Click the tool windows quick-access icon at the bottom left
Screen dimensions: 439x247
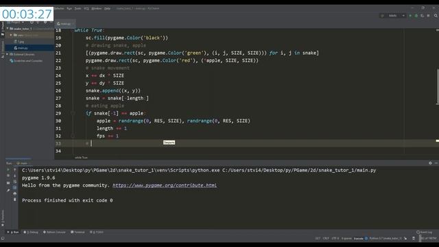3,239
